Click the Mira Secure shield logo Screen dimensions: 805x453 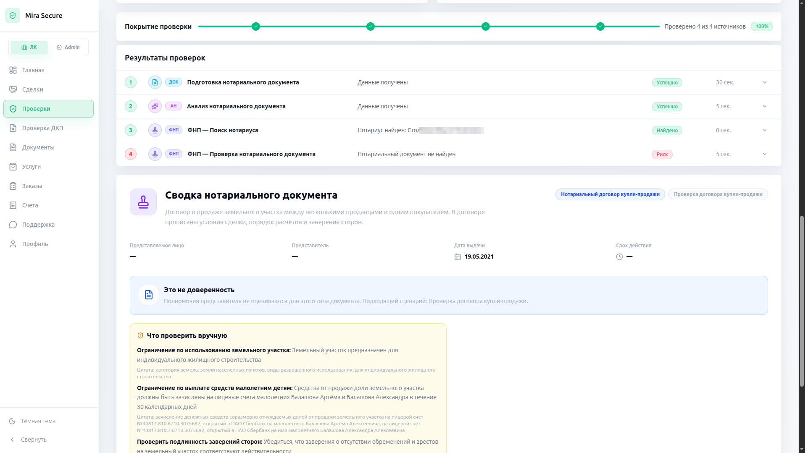tap(13, 16)
